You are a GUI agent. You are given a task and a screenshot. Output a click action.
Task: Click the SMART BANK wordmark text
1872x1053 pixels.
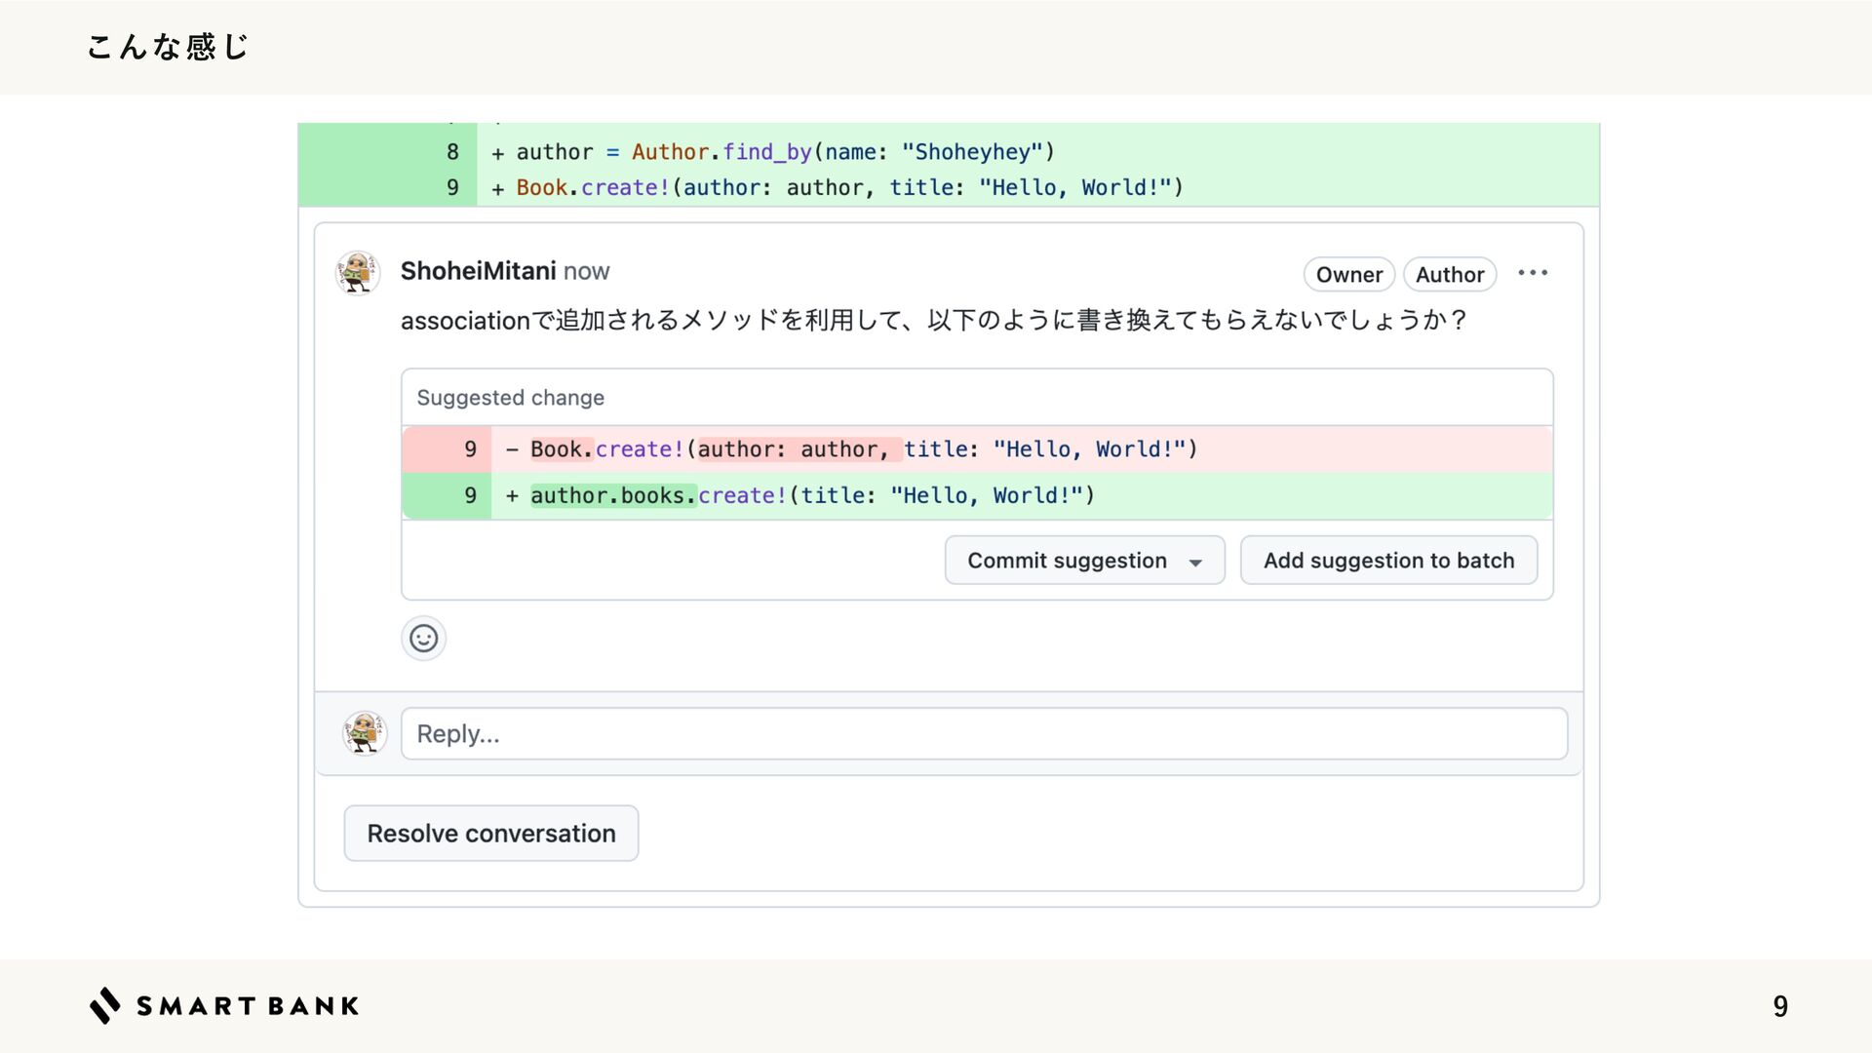[x=248, y=1006]
